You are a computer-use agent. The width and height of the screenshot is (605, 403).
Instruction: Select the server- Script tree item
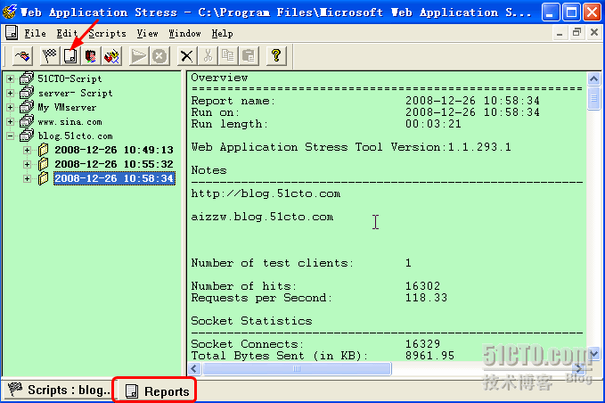tap(75, 93)
